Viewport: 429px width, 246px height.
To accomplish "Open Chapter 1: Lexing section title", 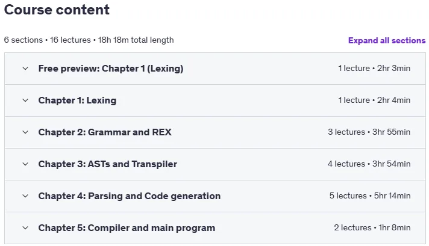I will [x=77, y=100].
